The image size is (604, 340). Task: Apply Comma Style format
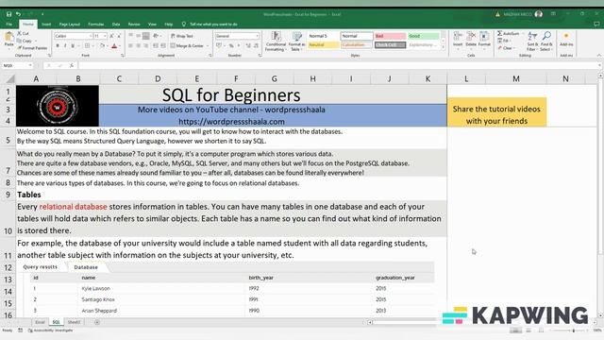tap(239, 46)
